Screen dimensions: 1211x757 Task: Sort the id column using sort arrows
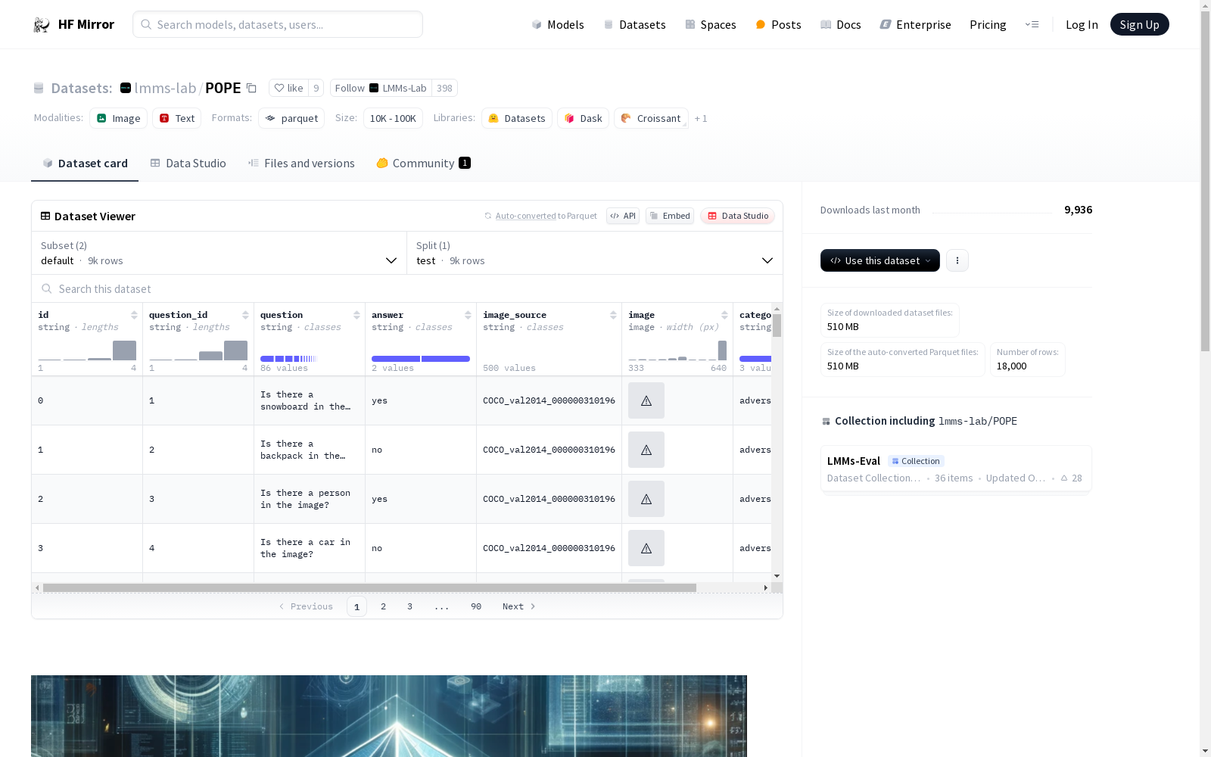[134, 315]
